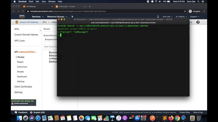The height and width of the screenshot is (122, 218).
Task: Open Messages from the dock
Action: pyautogui.click(x=88, y=118)
